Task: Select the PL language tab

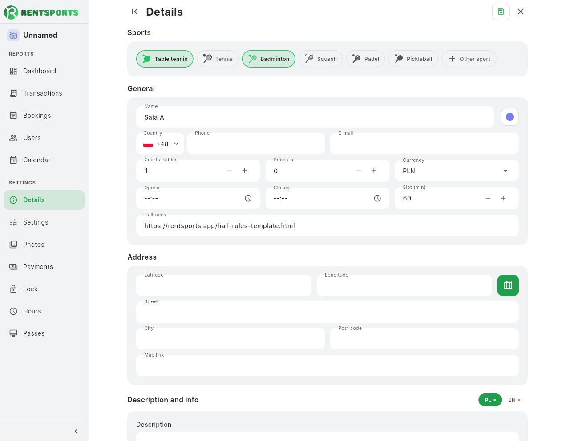Action: 490,400
